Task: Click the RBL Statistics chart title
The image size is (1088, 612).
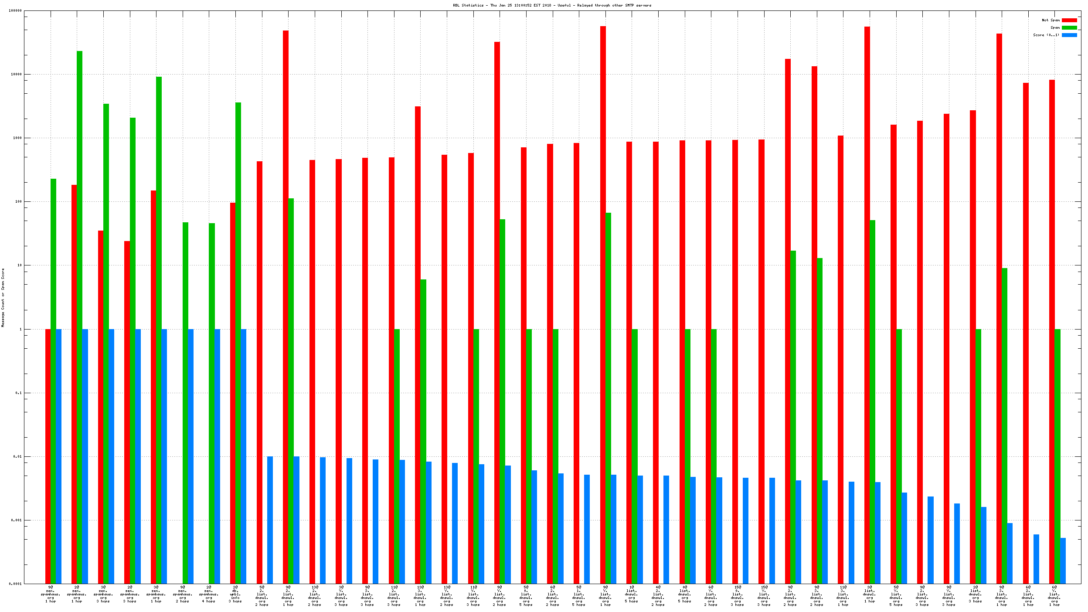Action: (x=552, y=5)
